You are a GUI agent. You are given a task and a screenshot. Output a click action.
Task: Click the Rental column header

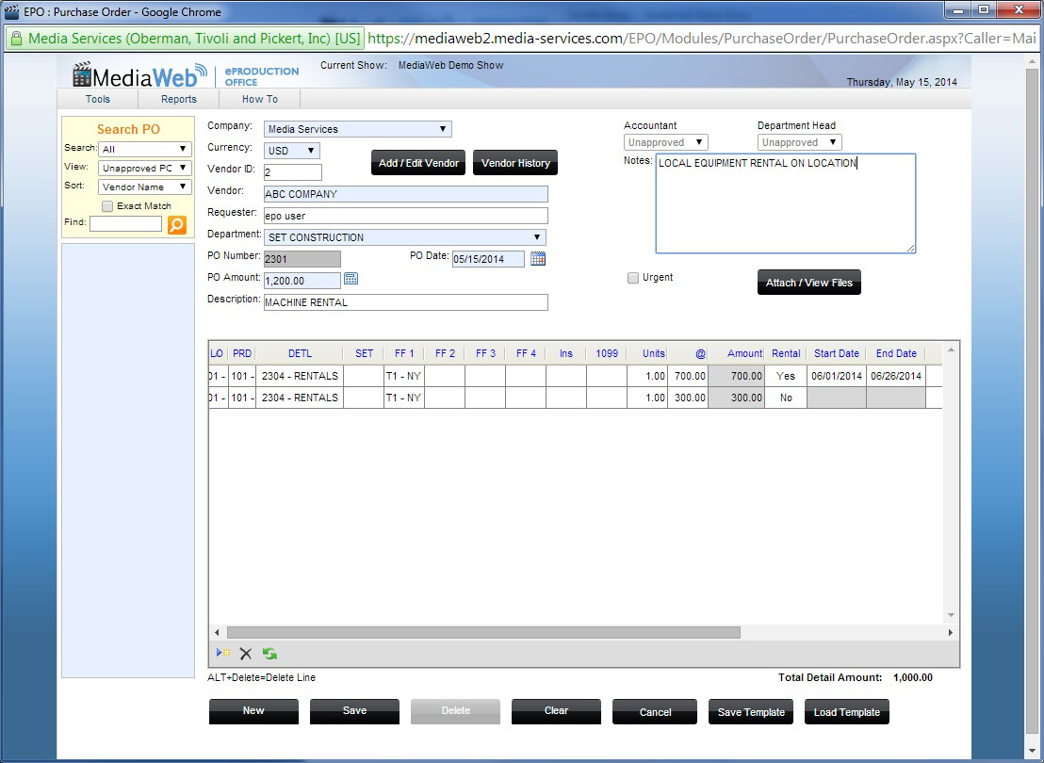coord(786,353)
